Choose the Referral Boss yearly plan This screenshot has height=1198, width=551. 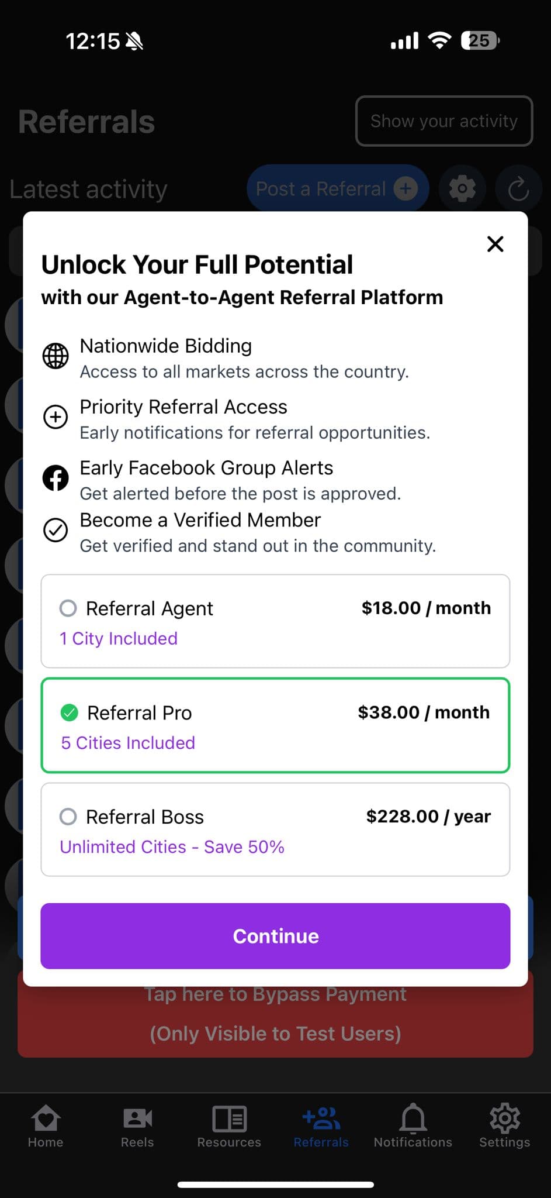pyautogui.click(x=275, y=829)
